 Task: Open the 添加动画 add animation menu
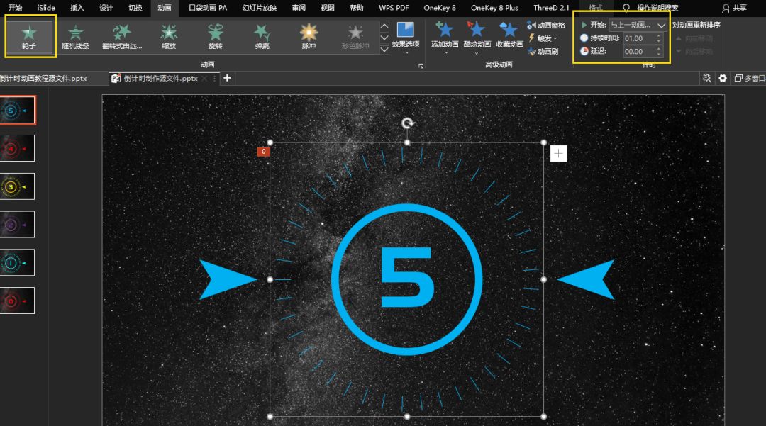point(445,37)
